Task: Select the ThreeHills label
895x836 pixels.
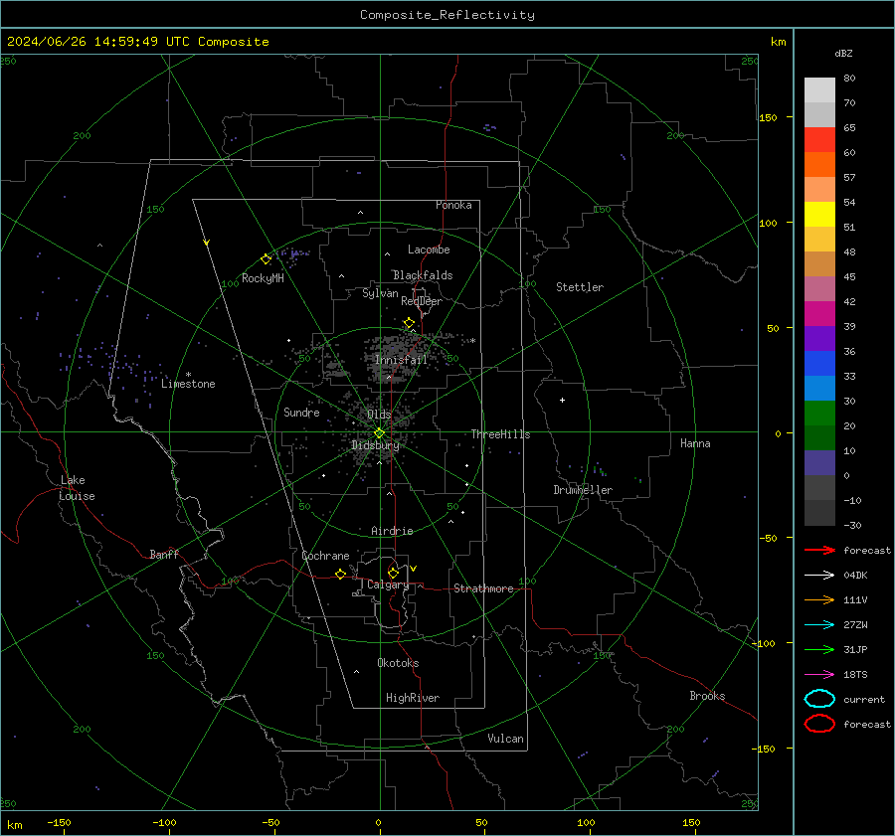Action: [x=500, y=434]
